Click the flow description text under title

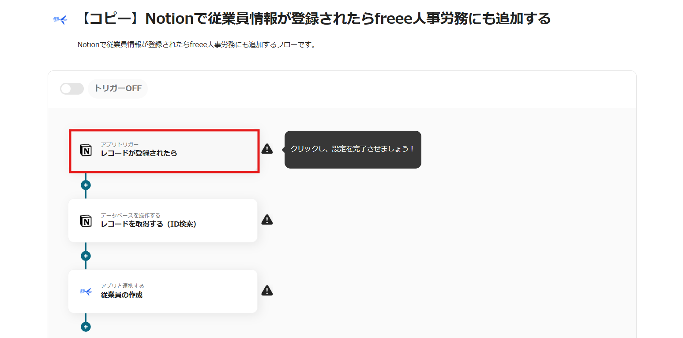point(197,44)
